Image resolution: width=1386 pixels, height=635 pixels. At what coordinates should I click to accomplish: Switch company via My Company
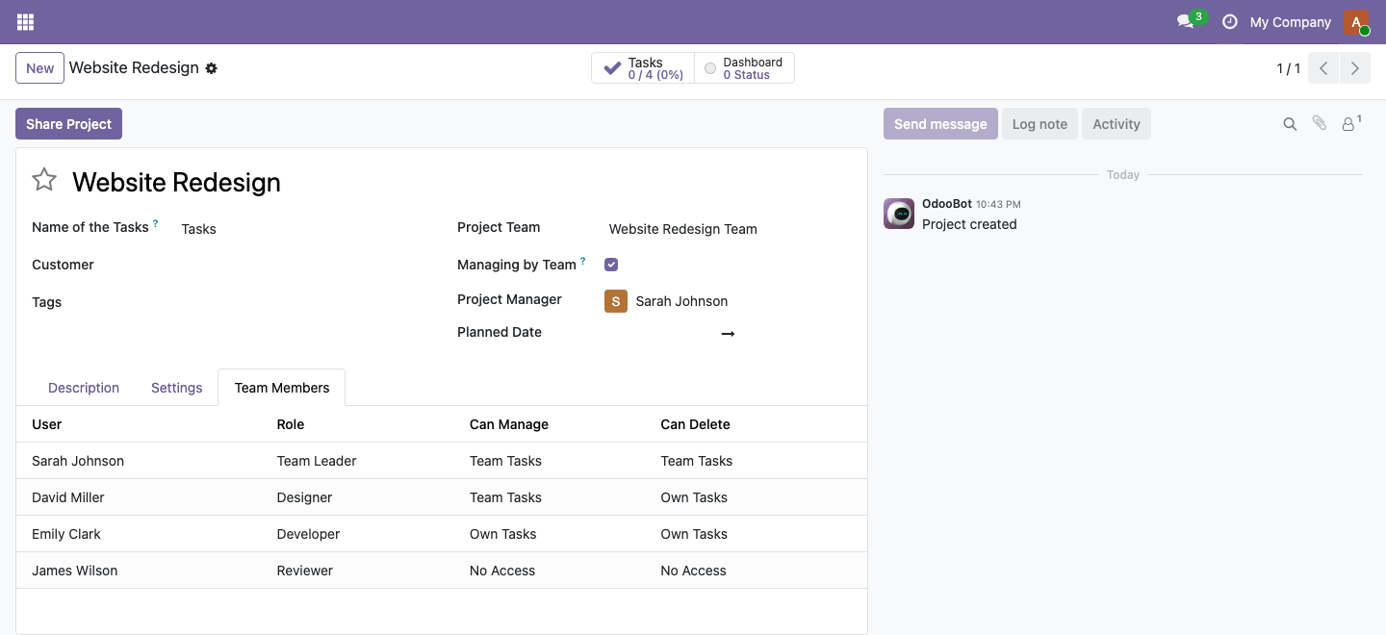[1290, 22]
